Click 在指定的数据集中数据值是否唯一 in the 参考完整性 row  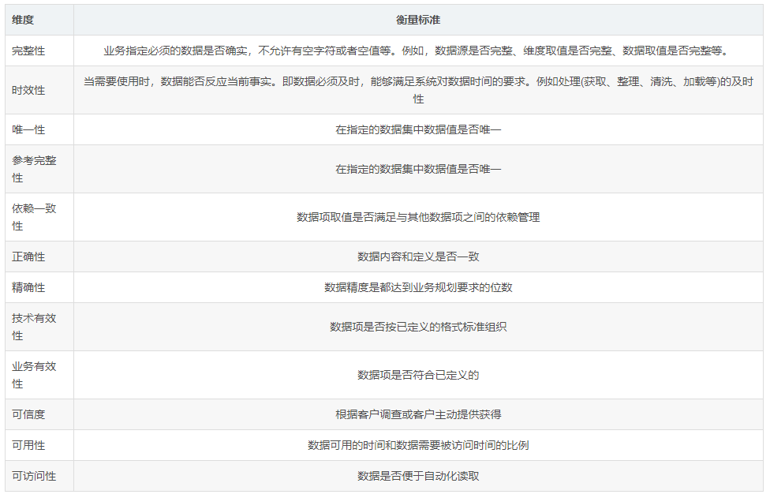point(418,169)
